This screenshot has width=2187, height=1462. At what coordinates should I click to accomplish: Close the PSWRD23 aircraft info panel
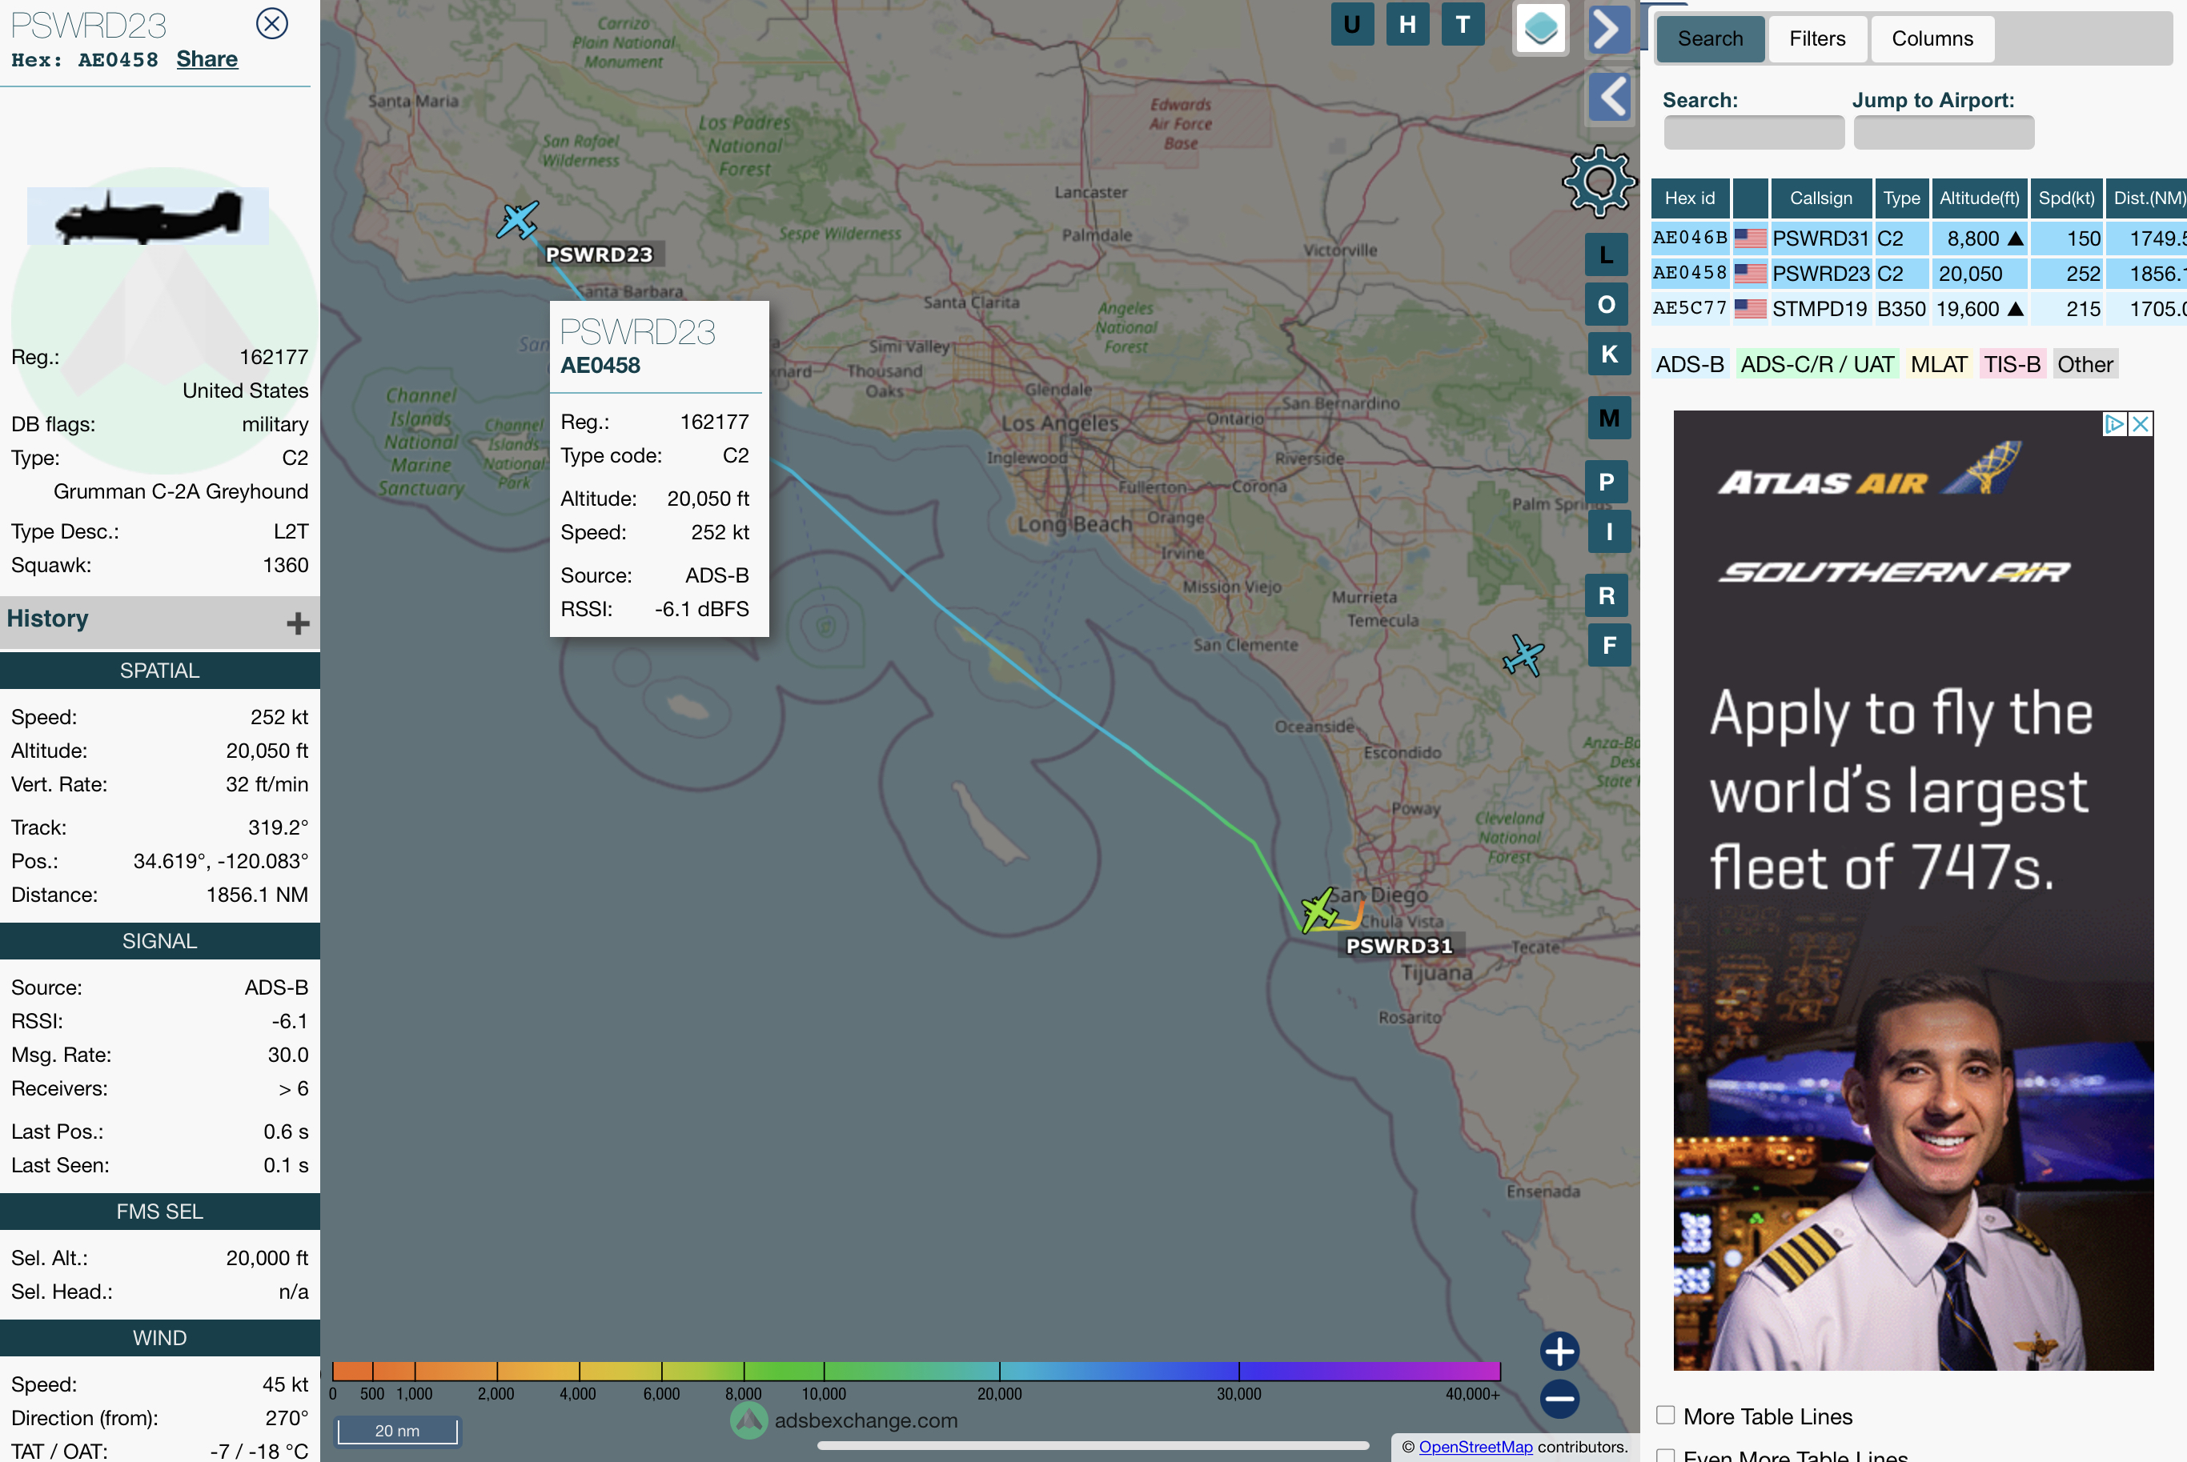(271, 23)
